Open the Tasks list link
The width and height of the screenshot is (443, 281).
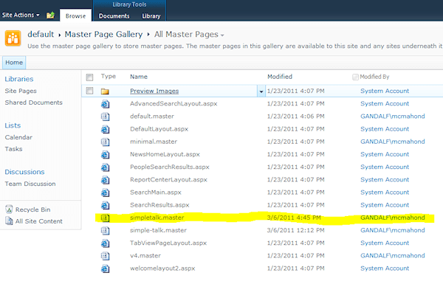[x=13, y=149]
